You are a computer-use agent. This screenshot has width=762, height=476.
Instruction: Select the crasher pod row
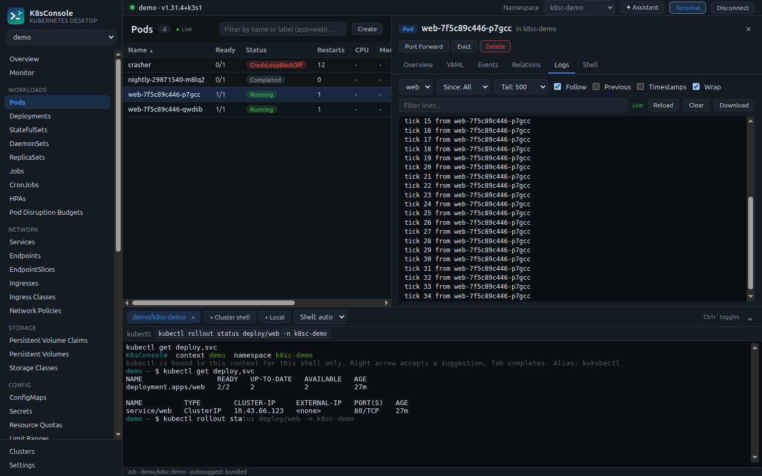coord(257,65)
